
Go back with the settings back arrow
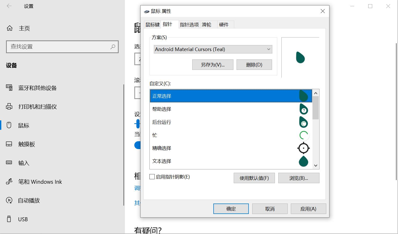pos(9,6)
